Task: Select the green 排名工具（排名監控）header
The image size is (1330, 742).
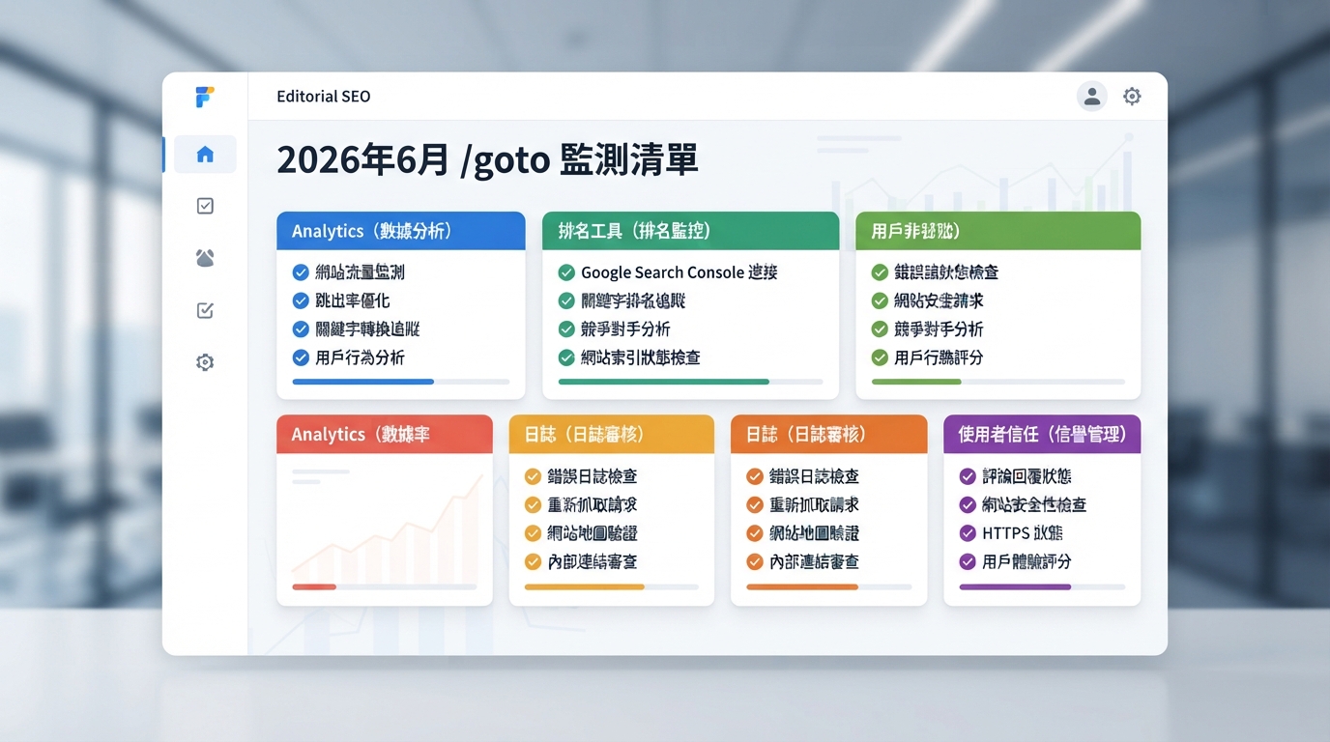Action: pos(690,231)
